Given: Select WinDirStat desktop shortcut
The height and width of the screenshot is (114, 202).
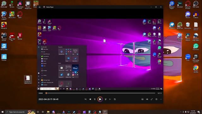Looking at the screenshot, I should 180,25.
